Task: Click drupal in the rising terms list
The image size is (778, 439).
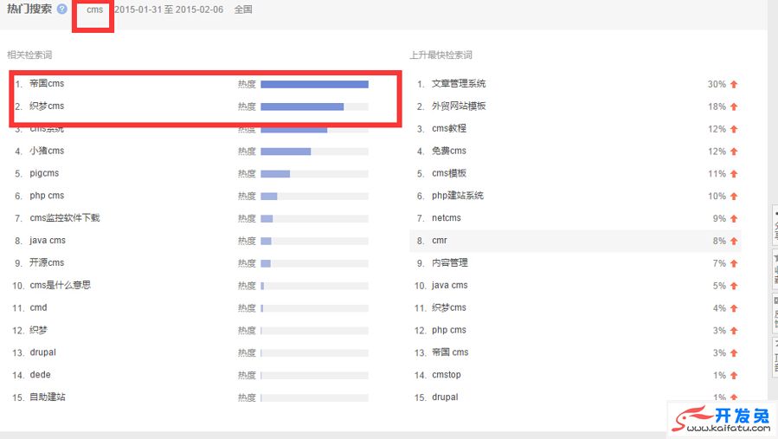Action: pos(445,397)
